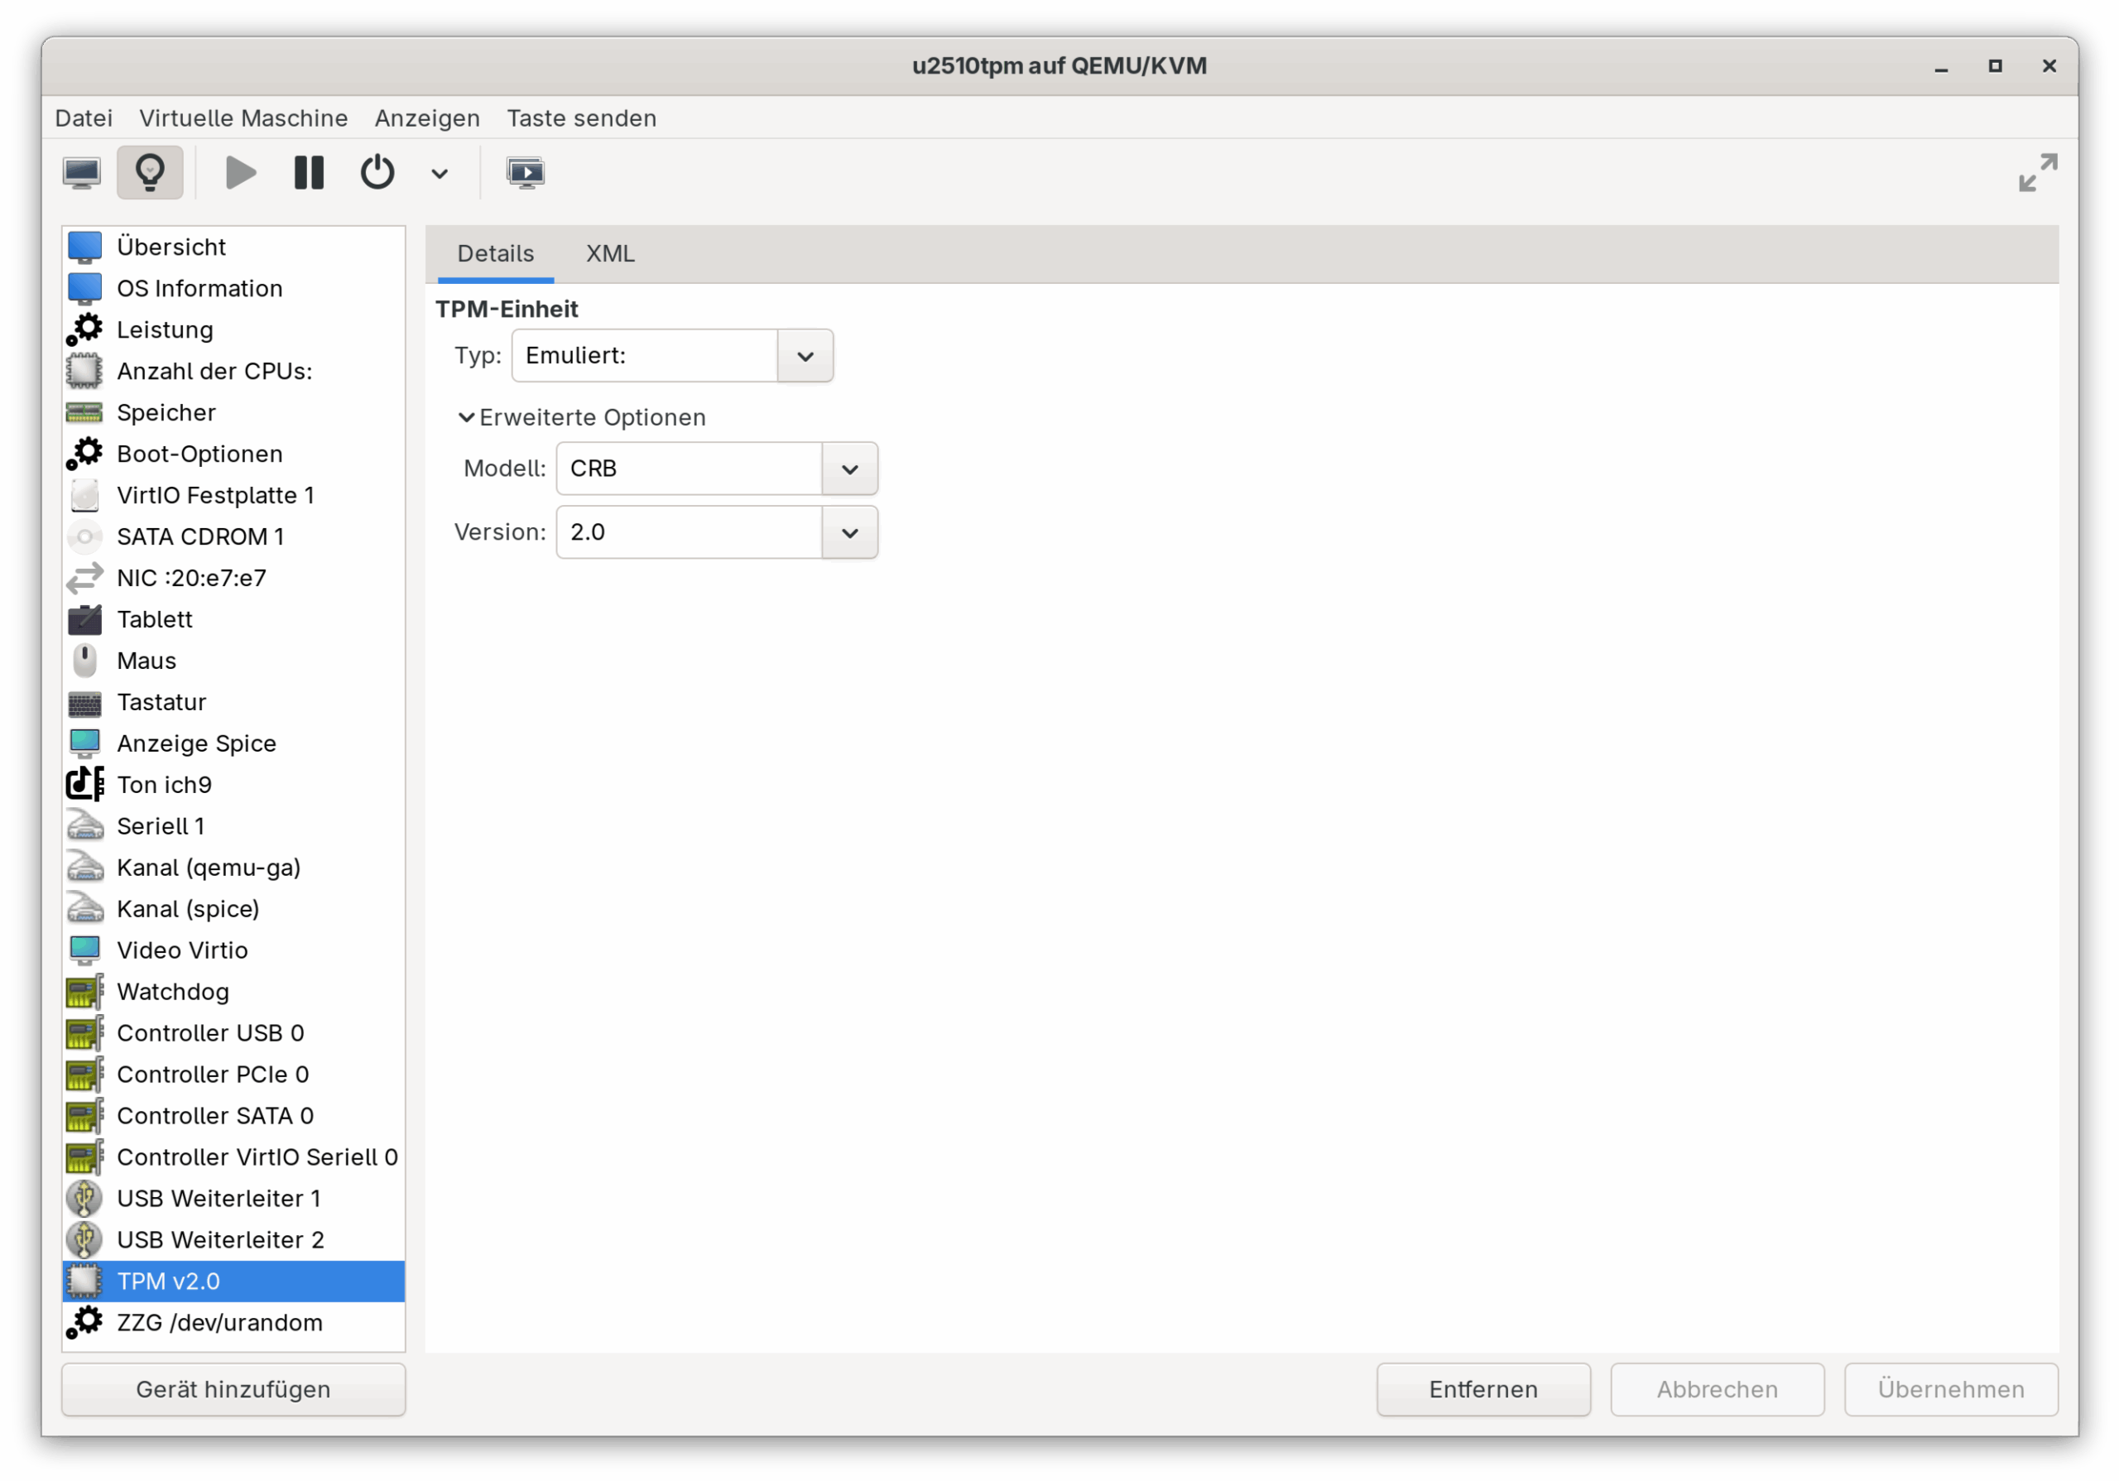This screenshot has width=2119, height=1481.
Task: Expand the Version 2.0 combo box
Action: (849, 532)
